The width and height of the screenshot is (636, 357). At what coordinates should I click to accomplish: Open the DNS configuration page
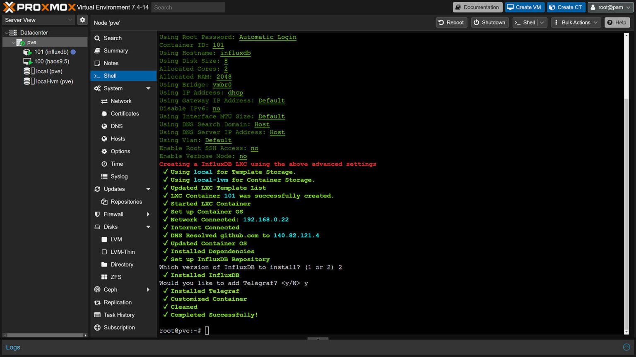(x=116, y=126)
